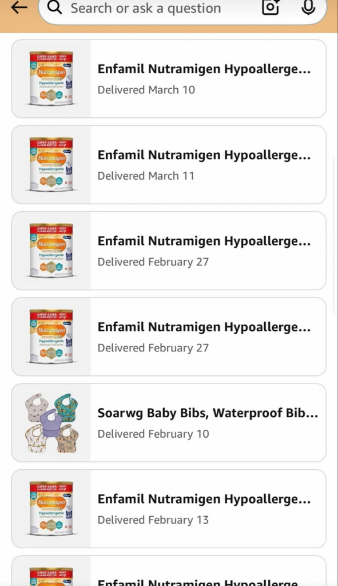The width and height of the screenshot is (338, 586).
Task: Open the first Nutramigen product thumbnail
Action: [x=50, y=78]
